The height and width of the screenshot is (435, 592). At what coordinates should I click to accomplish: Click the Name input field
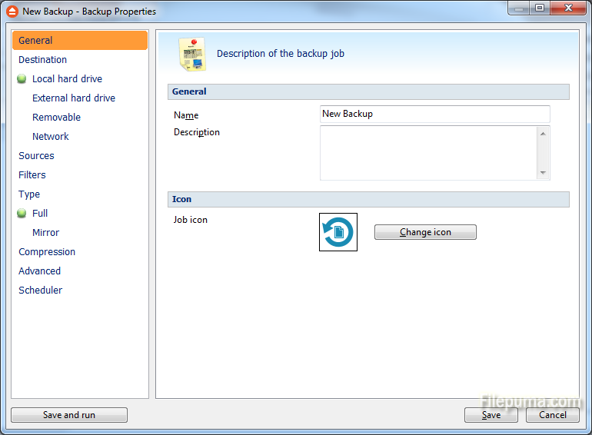click(434, 114)
